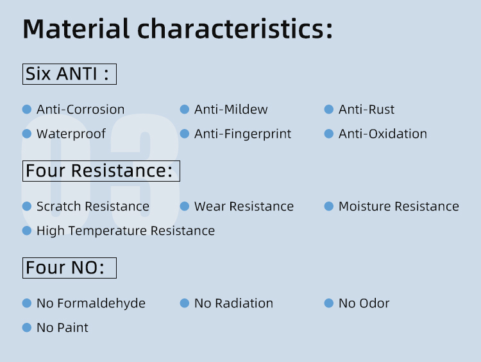Click the blue bullet beside Anti-Corrosion

[x=27, y=109]
